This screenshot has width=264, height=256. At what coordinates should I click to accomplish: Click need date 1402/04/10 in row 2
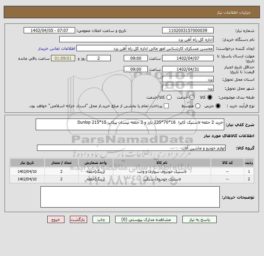[x=27, y=179]
